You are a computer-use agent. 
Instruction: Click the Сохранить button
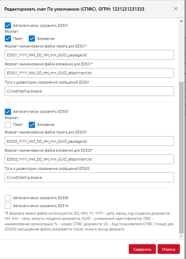pyautogui.click(x=142, y=249)
